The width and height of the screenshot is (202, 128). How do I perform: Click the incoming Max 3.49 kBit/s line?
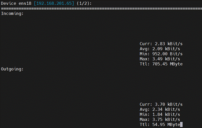pos(160,59)
